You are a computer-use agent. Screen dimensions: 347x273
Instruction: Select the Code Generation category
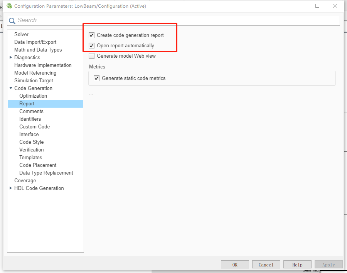point(33,88)
